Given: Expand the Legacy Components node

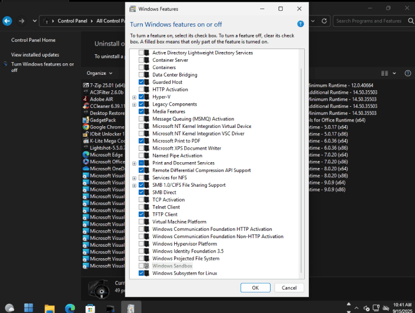Looking at the screenshot, I should [134, 105].
